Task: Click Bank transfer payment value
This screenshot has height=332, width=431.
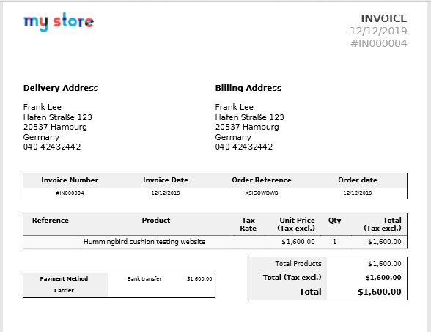Action: click(144, 279)
